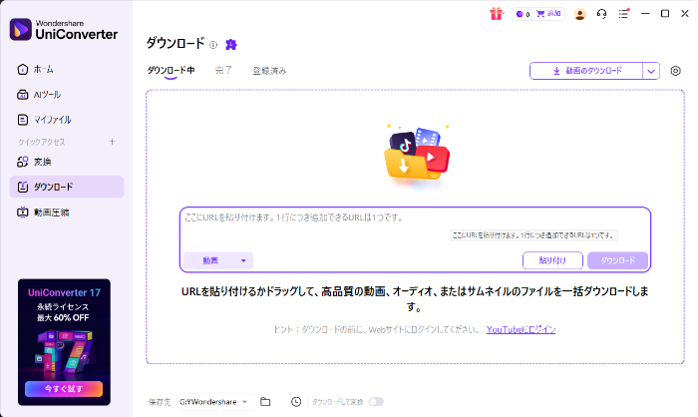Click the 貼り付け button
The width and height of the screenshot is (698, 417).
pos(552,260)
